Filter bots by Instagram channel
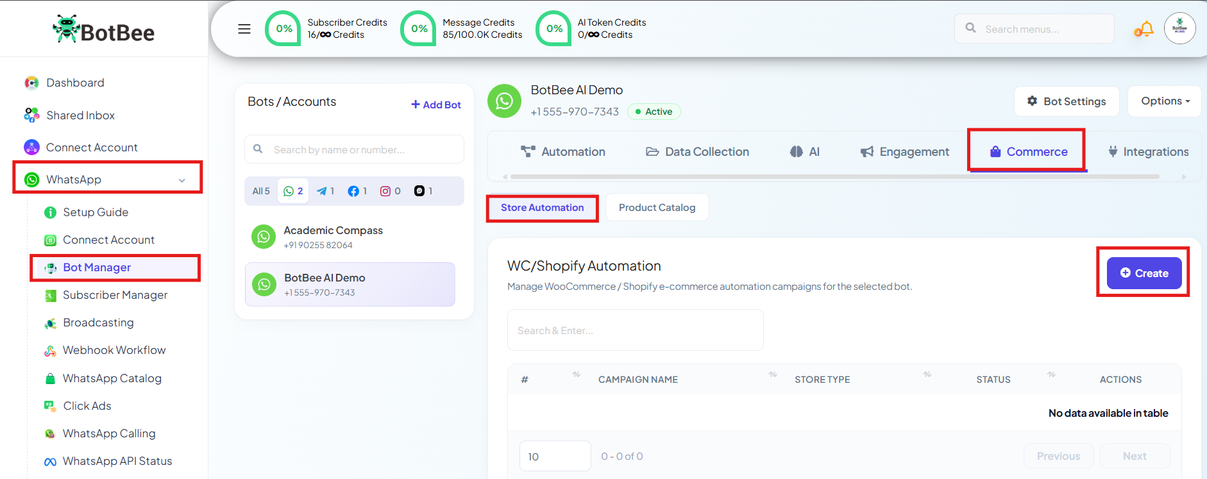Image resolution: width=1207 pixels, height=479 pixels. pos(391,191)
